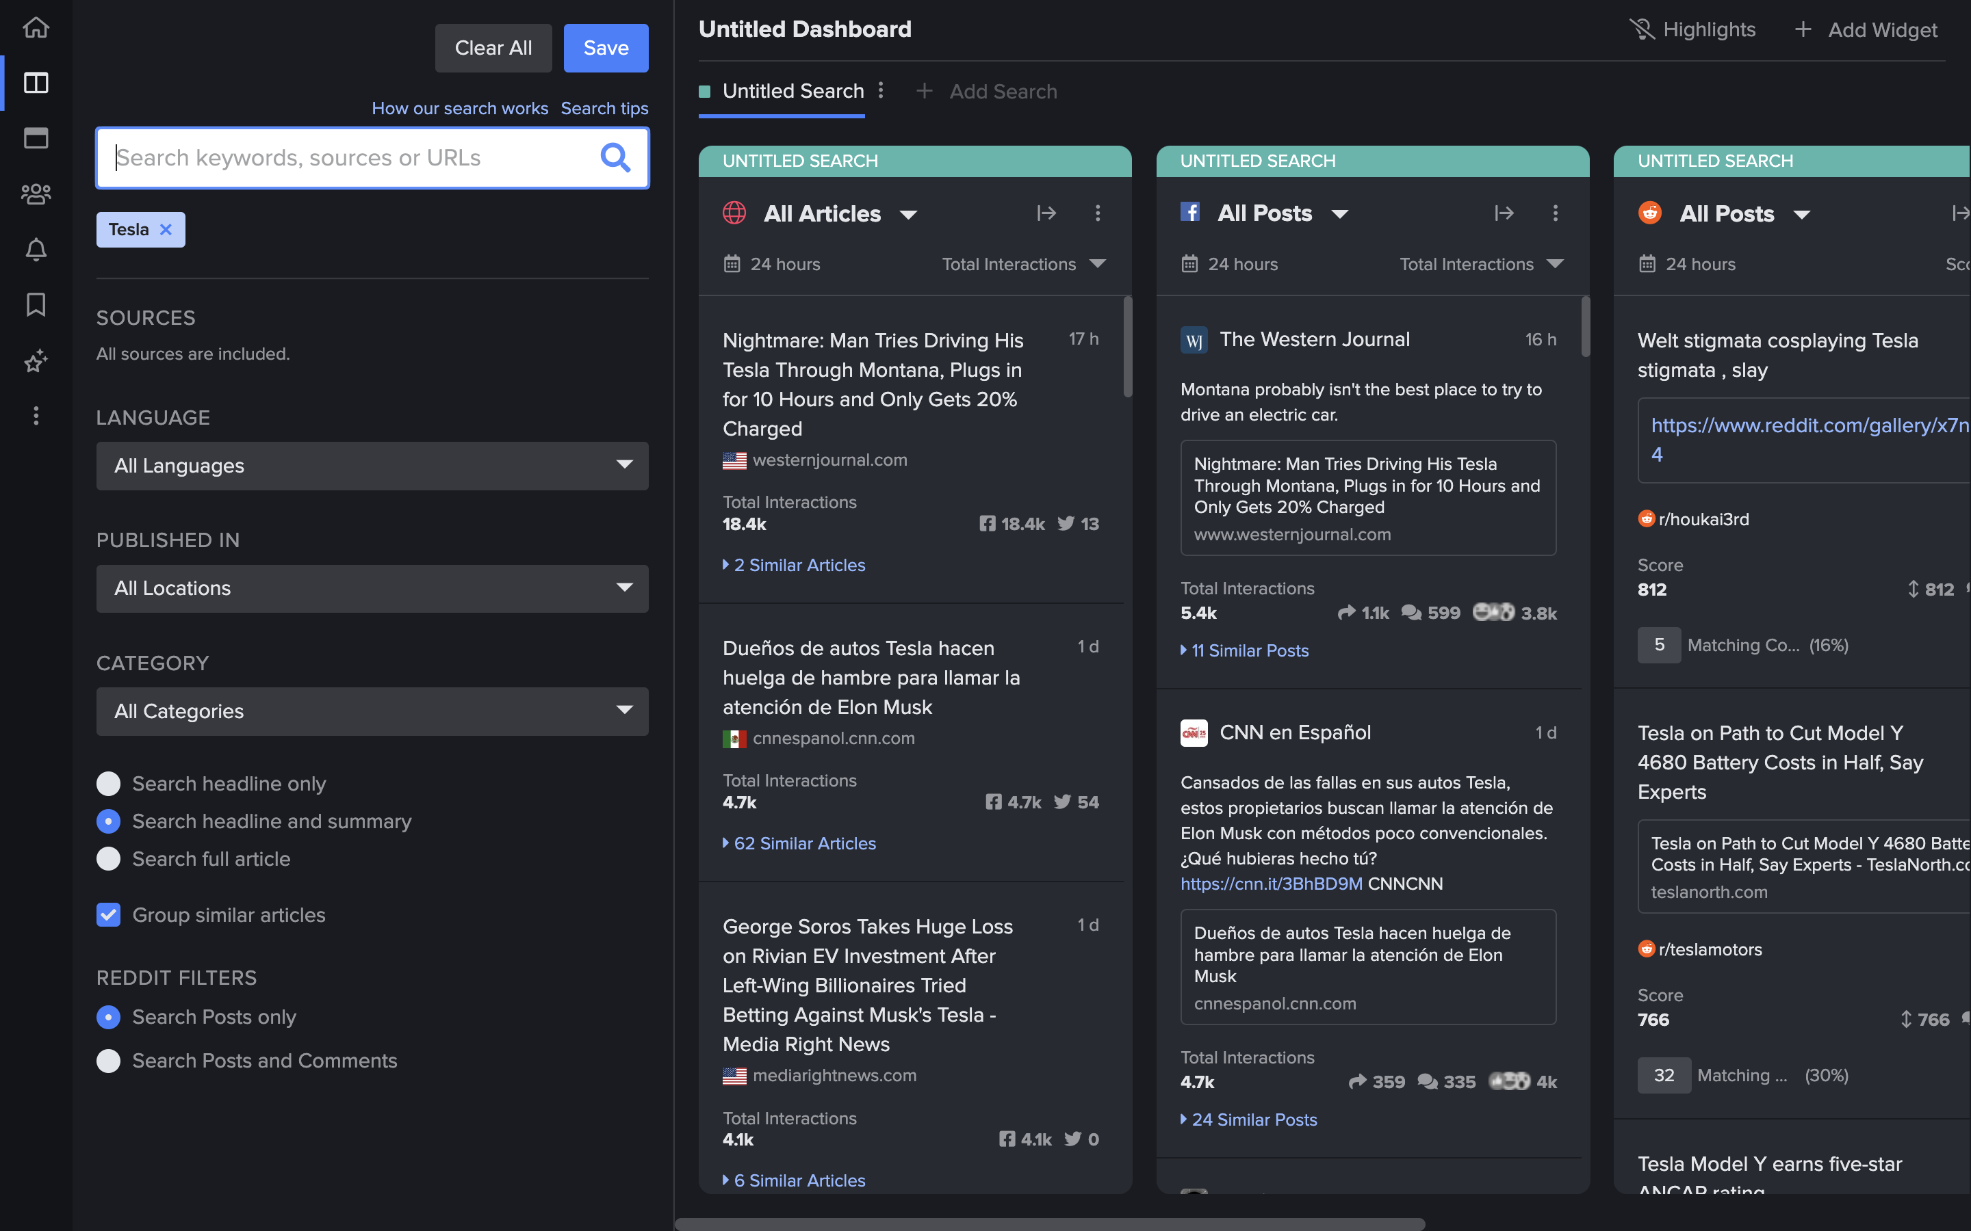Click the Reddit logo beside All Posts
The image size is (1971, 1231).
tap(1650, 213)
